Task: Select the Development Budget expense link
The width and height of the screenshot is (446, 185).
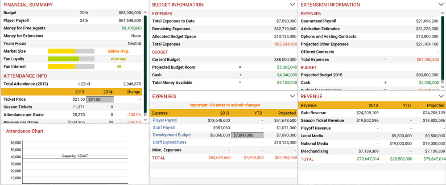Action: click(x=172, y=135)
